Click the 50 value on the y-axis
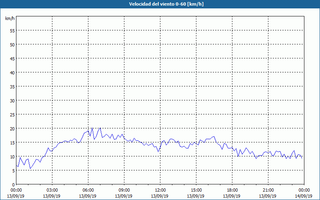 [12, 45]
